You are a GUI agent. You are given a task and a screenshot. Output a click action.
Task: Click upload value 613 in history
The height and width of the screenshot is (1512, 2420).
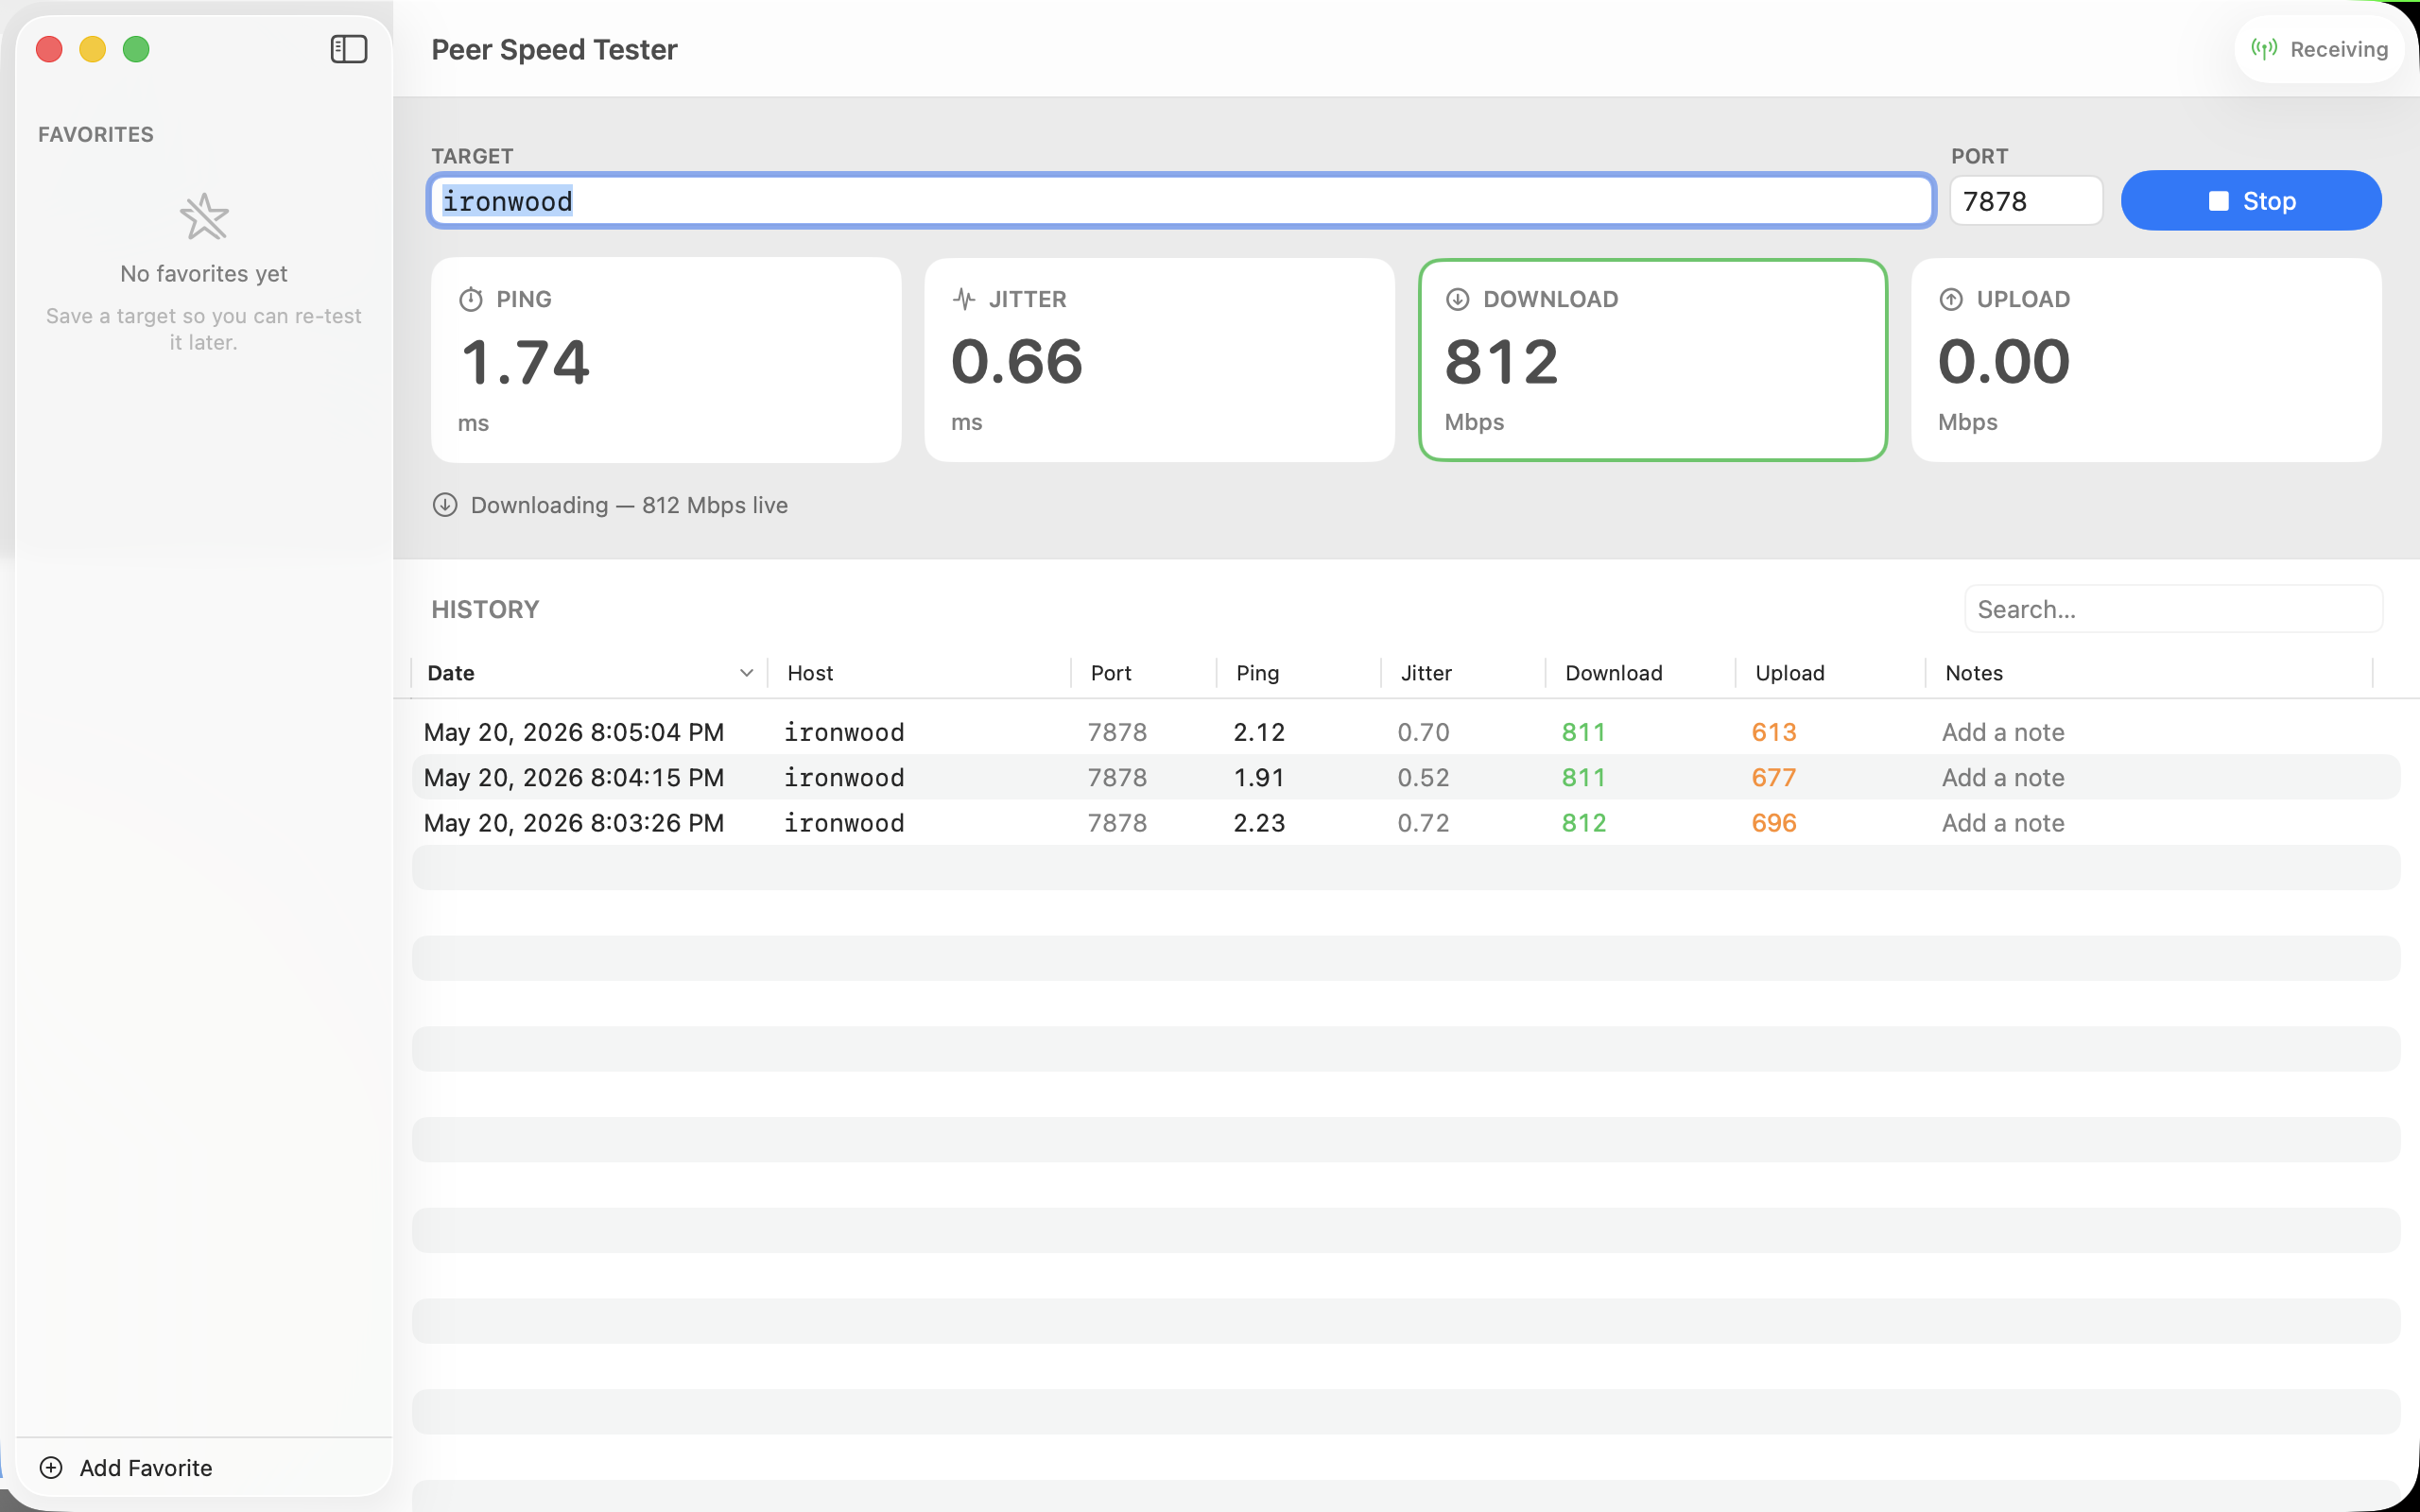pos(1774,732)
